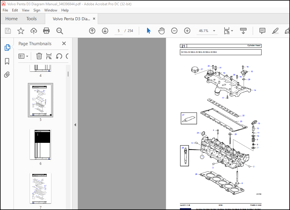
Task: Select page 7 thumbnail
Action: tap(41, 188)
